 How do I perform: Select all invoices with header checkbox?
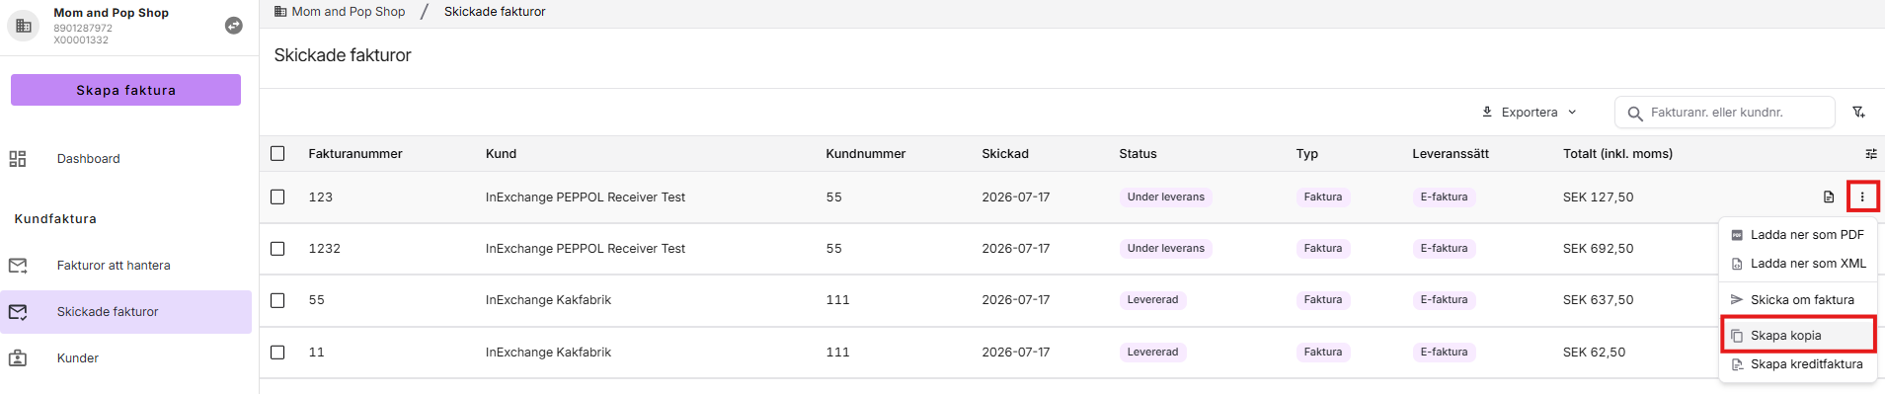277,154
